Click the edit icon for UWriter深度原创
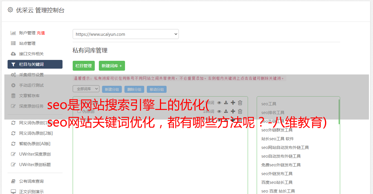Screen dimensions: 373x194 [13, 154]
